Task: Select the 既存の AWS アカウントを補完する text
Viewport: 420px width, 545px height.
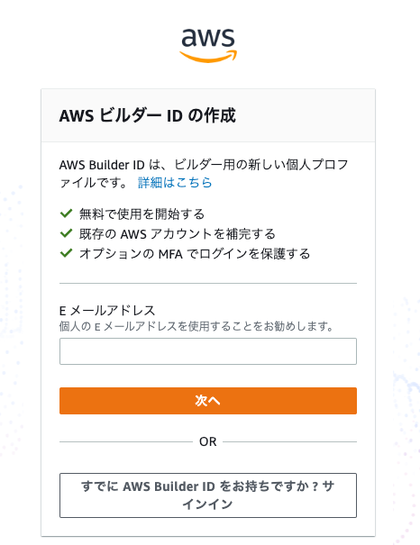Action: (178, 233)
